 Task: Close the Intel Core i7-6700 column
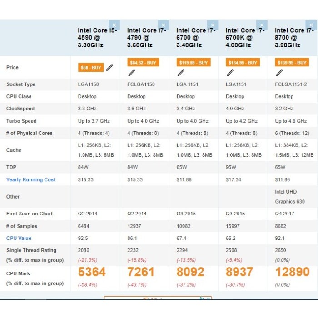tap(213, 25)
